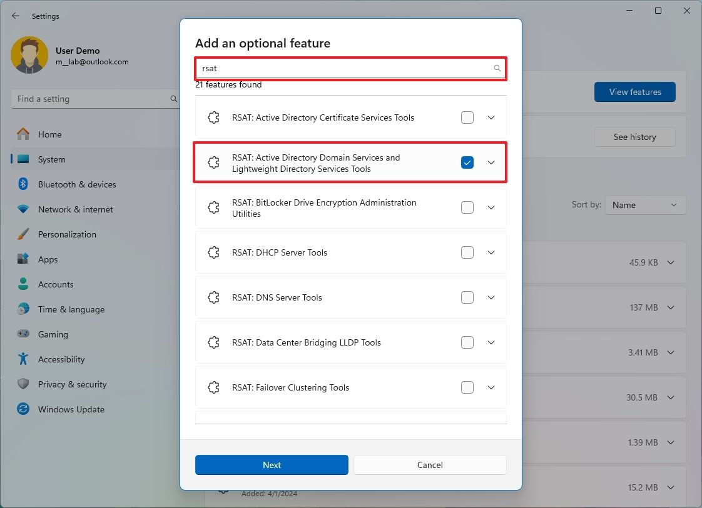This screenshot has height=508, width=702.
Task: Check the RSAT: DHCP Server Tools checkbox
Action: (x=467, y=252)
